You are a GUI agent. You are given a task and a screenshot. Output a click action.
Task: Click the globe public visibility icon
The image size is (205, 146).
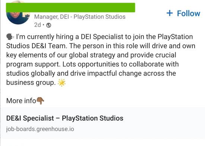pyautogui.click(x=48, y=25)
